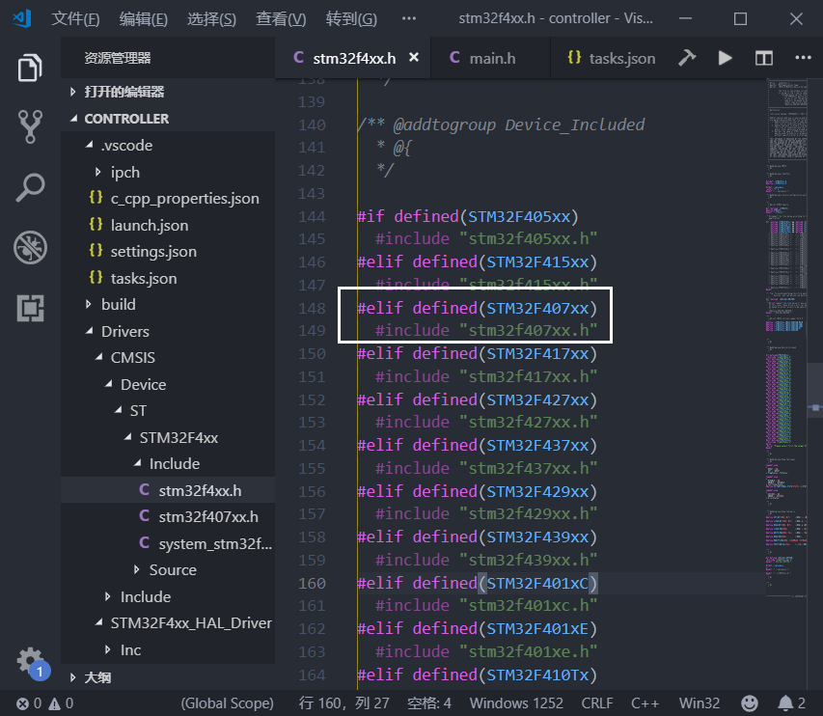823x716 pixels.
Task: Open the 文件(F) menu
Action: [x=75, y=19]
